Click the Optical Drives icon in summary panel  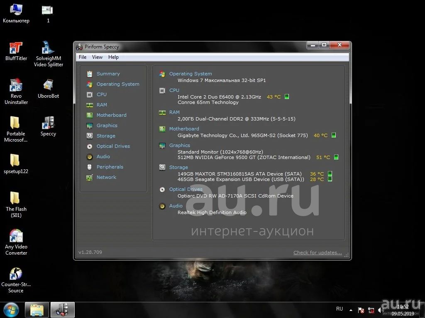pyautogui.click(x=162, y=190)
